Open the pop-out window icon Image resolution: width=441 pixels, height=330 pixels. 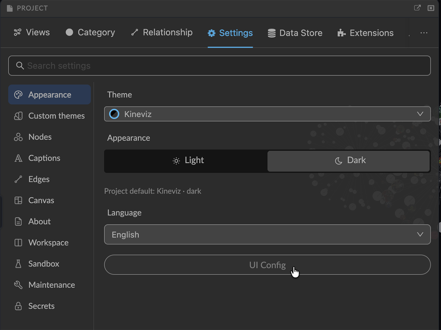(417, 8)
